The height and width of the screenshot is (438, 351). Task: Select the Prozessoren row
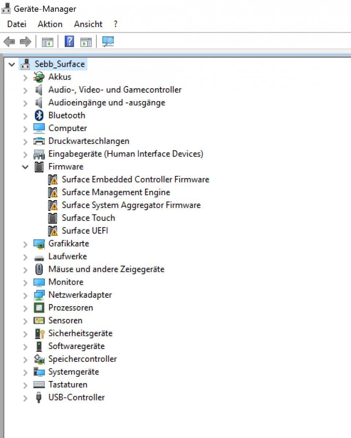(71, 307)
